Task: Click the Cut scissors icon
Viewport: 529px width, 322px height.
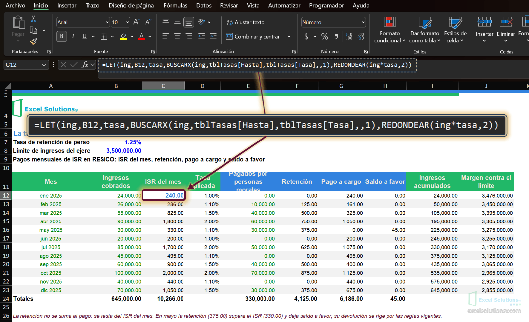Action: point(33,19)
